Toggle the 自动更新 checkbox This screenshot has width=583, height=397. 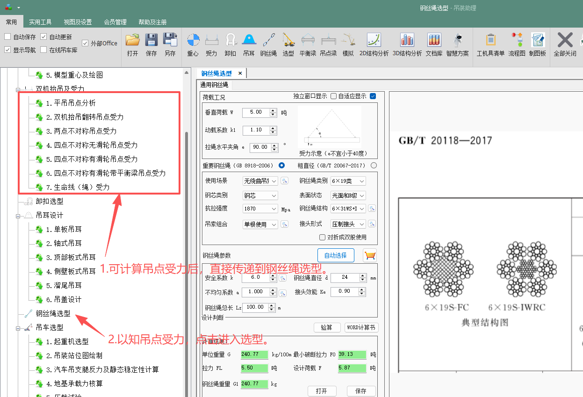click(43, 36)
